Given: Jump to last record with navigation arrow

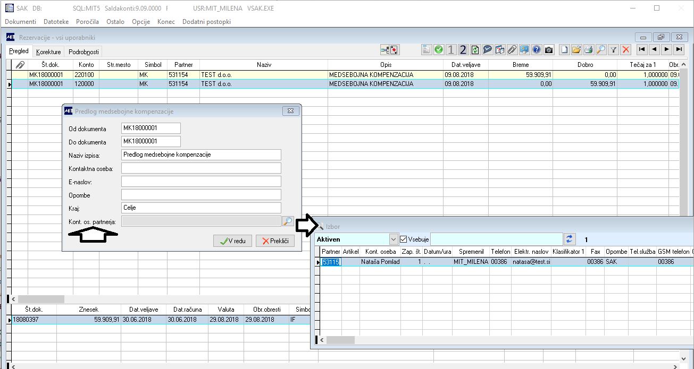Looking at the screenshot, I should (679, 49).
